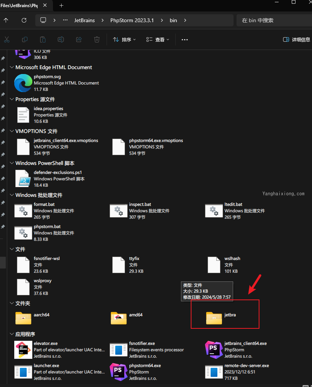
Task: Select PhpStorm 2023.3.1 breadcrumb
Action: pos(132,20)
